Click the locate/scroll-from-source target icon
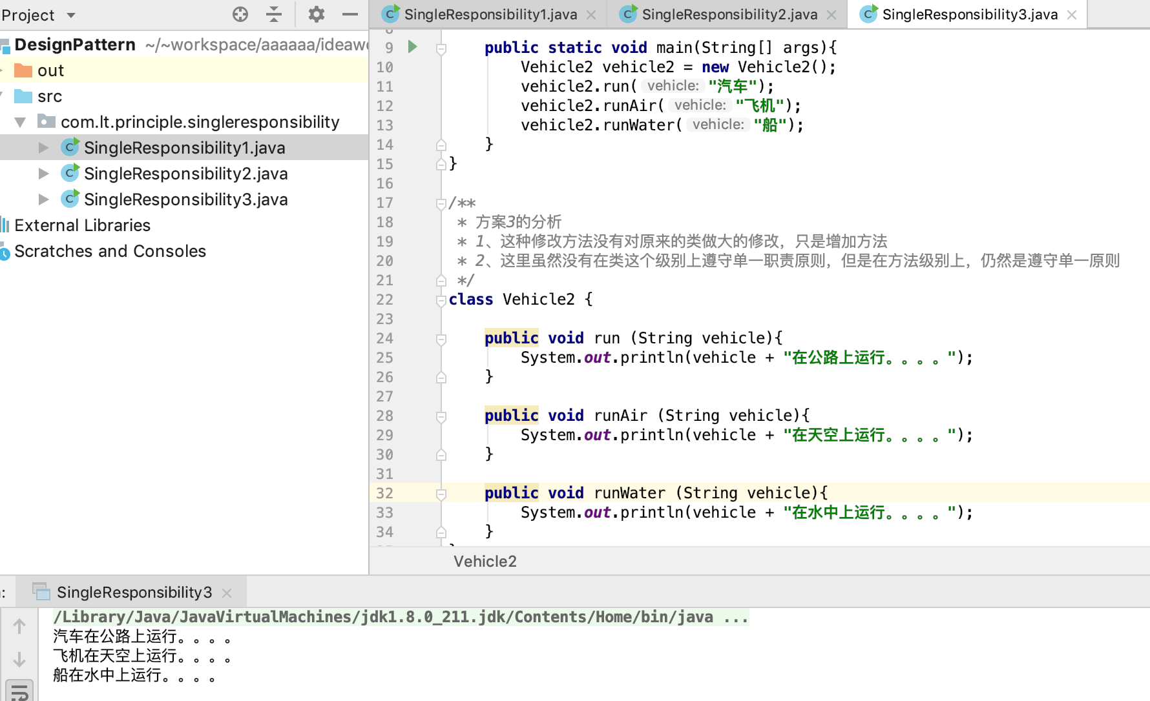This screenshot has height=701, width=1150. coord(240,14)
